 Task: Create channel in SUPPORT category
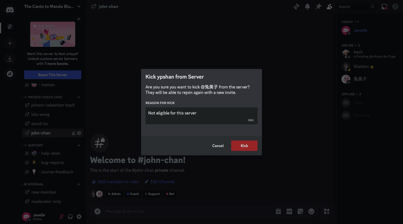[x=79, y=145]
